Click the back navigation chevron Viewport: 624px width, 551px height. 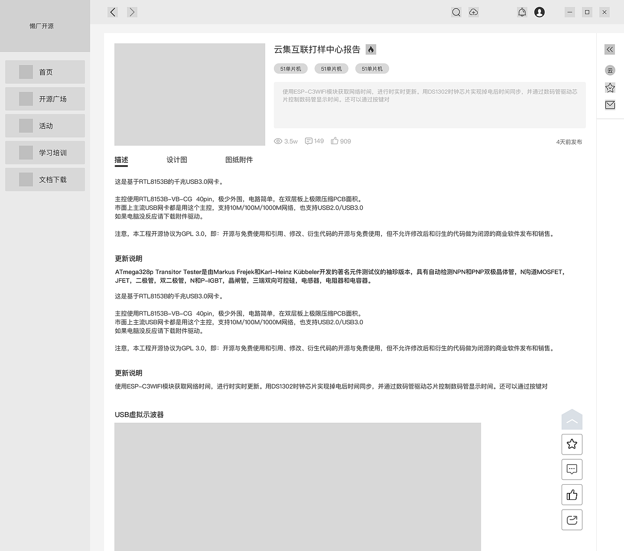(113, 12)
